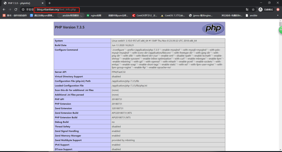
Task: Click the PHP Extension Build label
Action: tap(66, 118)
